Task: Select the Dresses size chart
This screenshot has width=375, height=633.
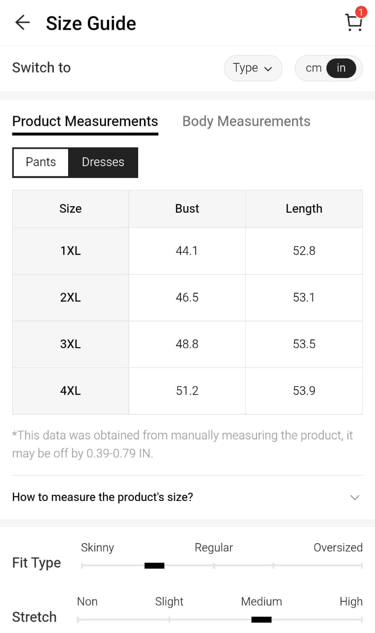Action: pos(103,162)
